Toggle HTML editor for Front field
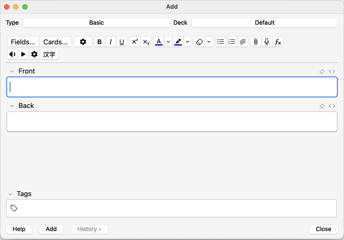344x240 pixels. (x=332, y=71)
